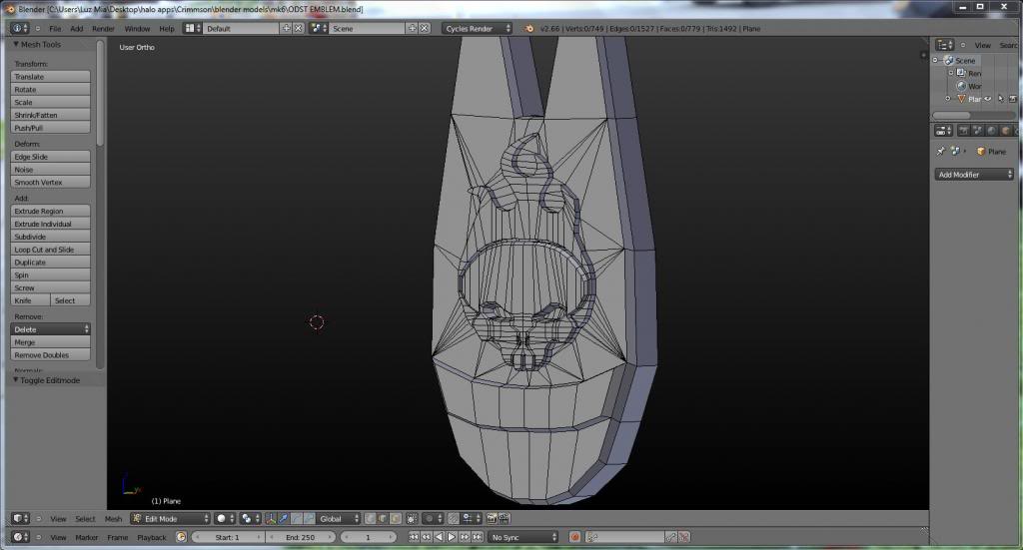Image resolution: width=1023 pixels, height=550 pixels.
Task: Render OpenGL image of viewport
Action: [x=492, y=519]
